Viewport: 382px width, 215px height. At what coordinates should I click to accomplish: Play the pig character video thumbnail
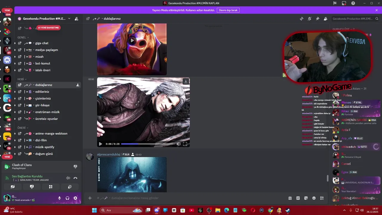[132, 41]
